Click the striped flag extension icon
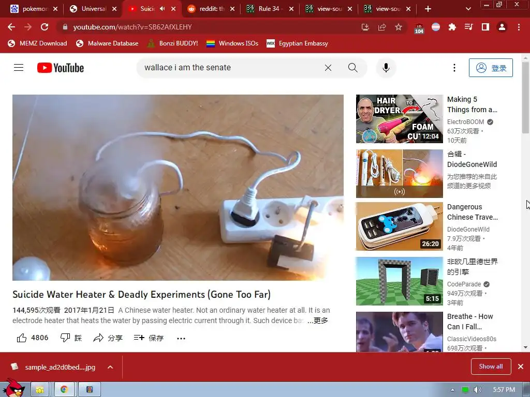The height and width of the screenshot is (397, 530). 436,27
